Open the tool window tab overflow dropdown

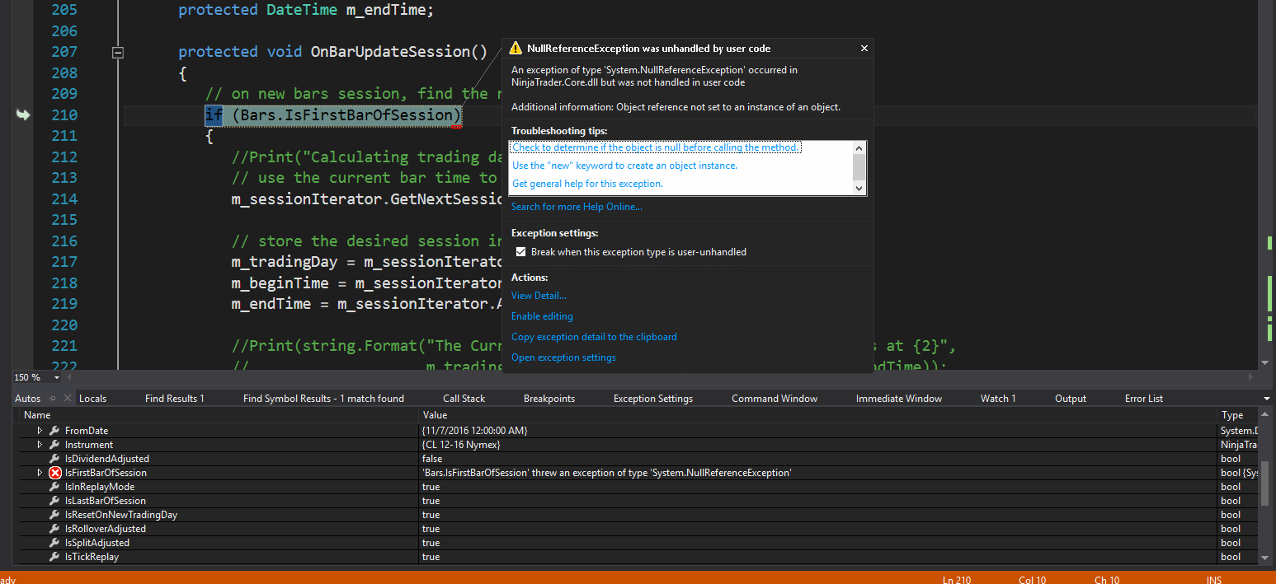point(1267,399)
